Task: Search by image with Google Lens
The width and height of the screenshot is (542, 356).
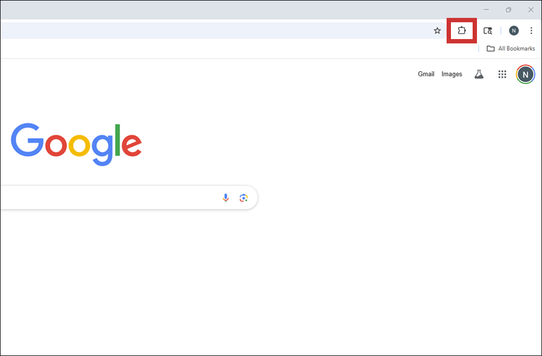Action: (244, 198)
